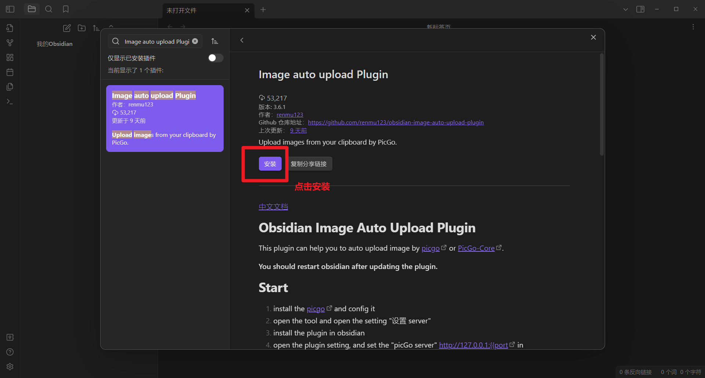Image resolution: width=705 pixels, height=378 pixels.
Task: Open settings gear at bottom left
Action: point(10,367)
